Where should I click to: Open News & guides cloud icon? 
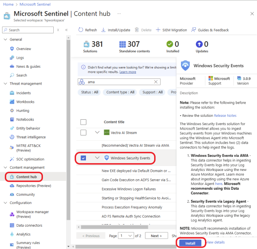tap(12, 66)
